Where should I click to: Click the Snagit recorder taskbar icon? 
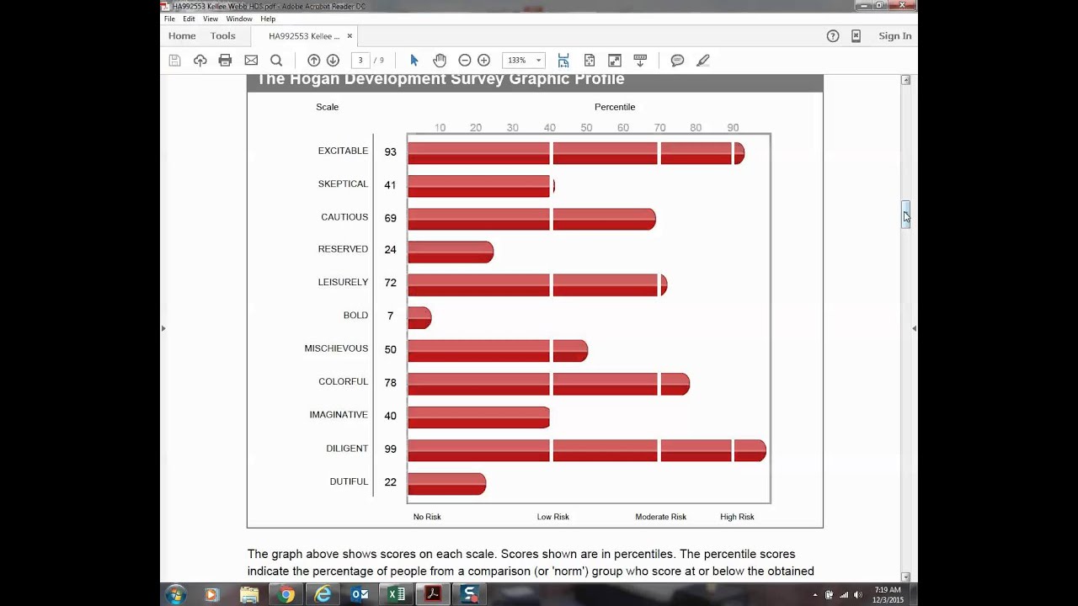tap(471, 595)
